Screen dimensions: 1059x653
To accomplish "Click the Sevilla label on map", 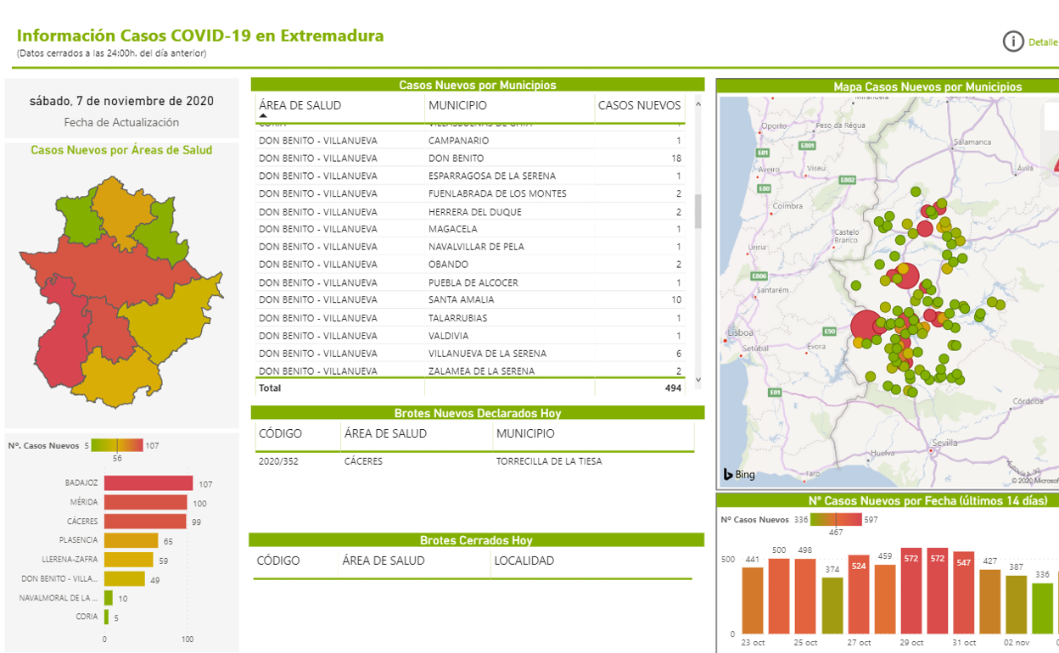I will click(x=944, y=444).
